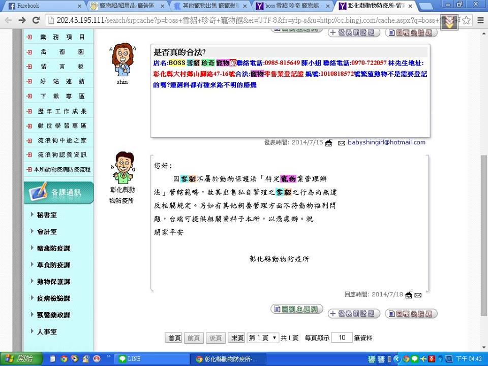Open the Chrome menu (three lines) icon
This screenshot has width=488, height=366.
click(480, 20)
